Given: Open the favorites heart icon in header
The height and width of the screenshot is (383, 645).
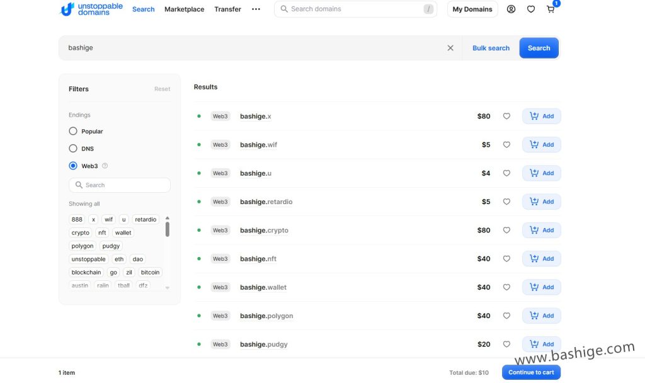Looking at the screenshot, I should pyautogui.click(x=531, y=9).
